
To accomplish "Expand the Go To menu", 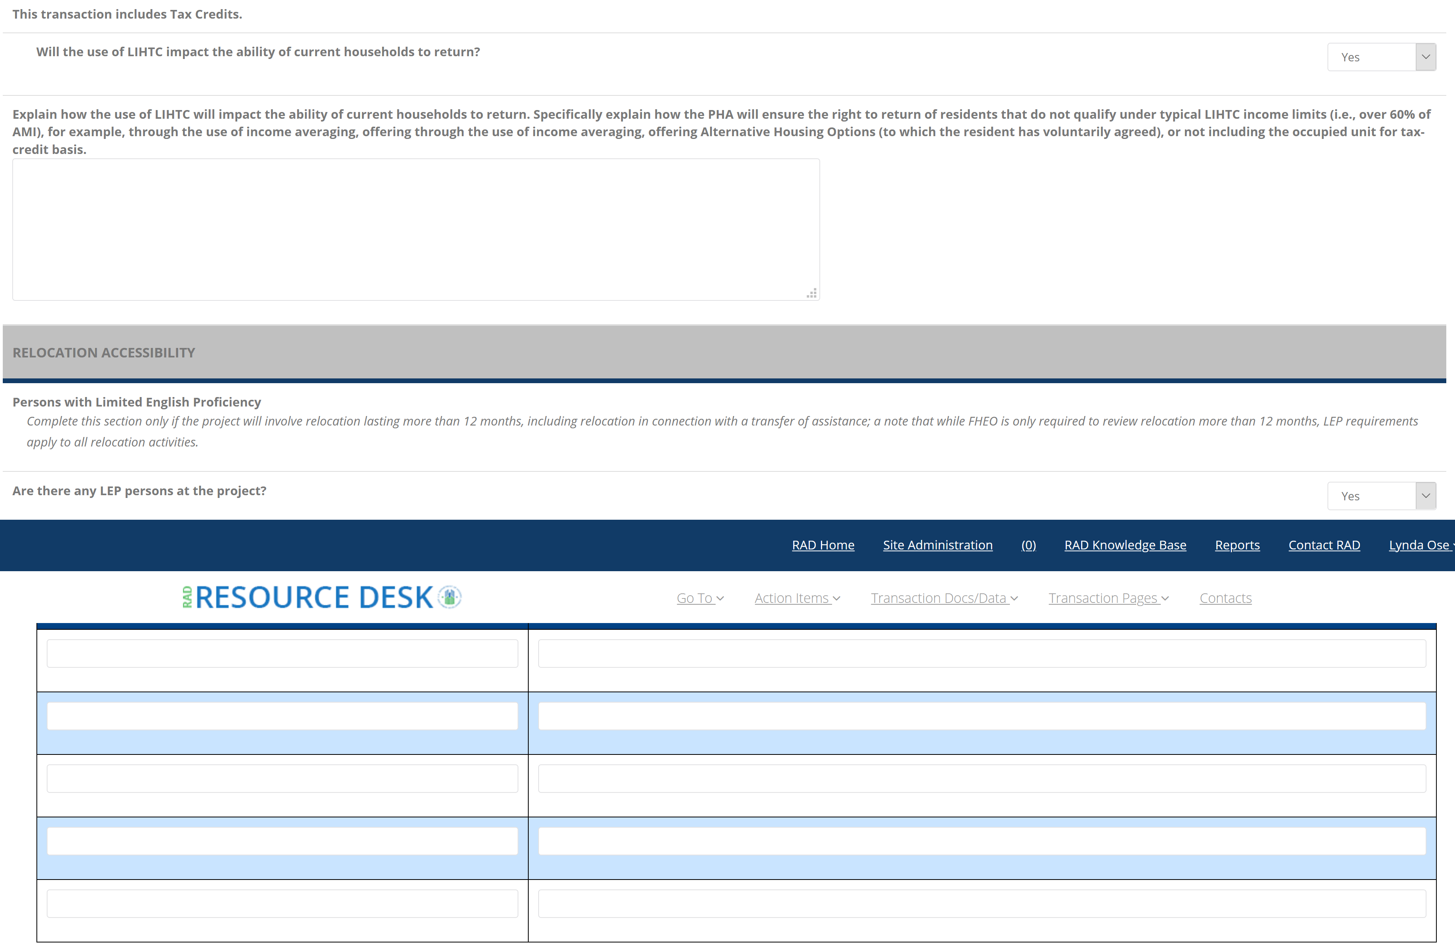I will tap(700, 598).
